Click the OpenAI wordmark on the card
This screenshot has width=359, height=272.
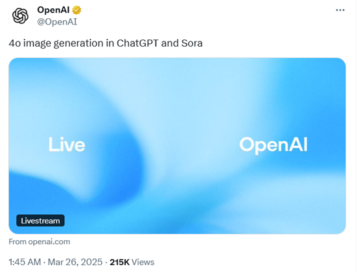click(273, 145)
